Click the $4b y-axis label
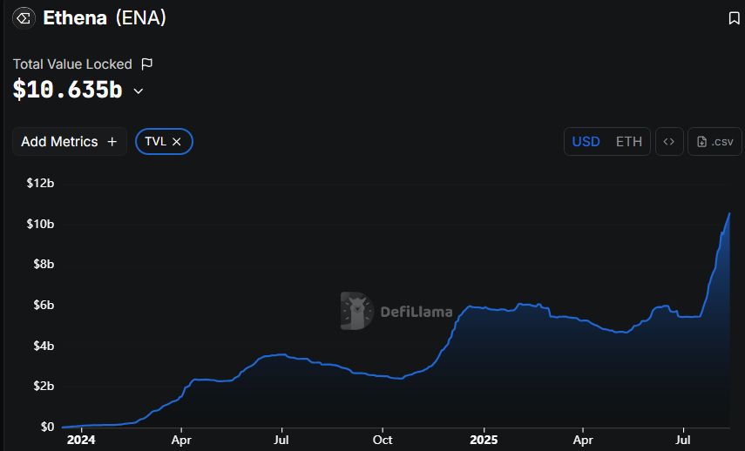Viewport: 745px width, 451px height. (44, 346)
